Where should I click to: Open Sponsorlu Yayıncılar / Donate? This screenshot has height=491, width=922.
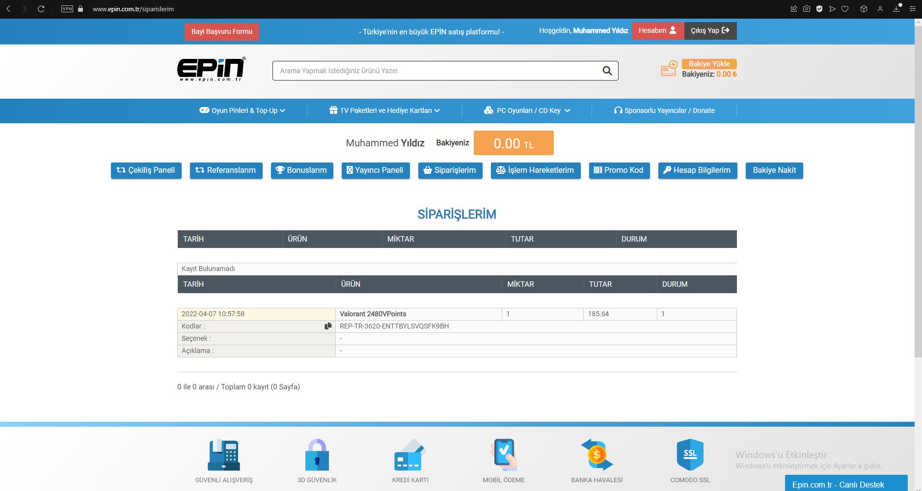(664, 110)
